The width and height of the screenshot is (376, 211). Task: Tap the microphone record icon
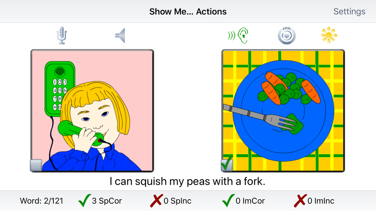coord(62,35)
